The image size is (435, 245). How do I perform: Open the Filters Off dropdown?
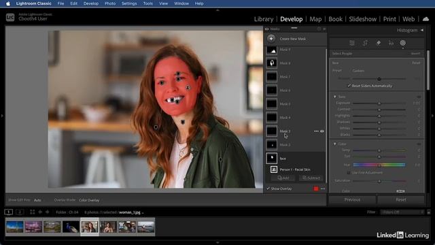click(402, 212)
